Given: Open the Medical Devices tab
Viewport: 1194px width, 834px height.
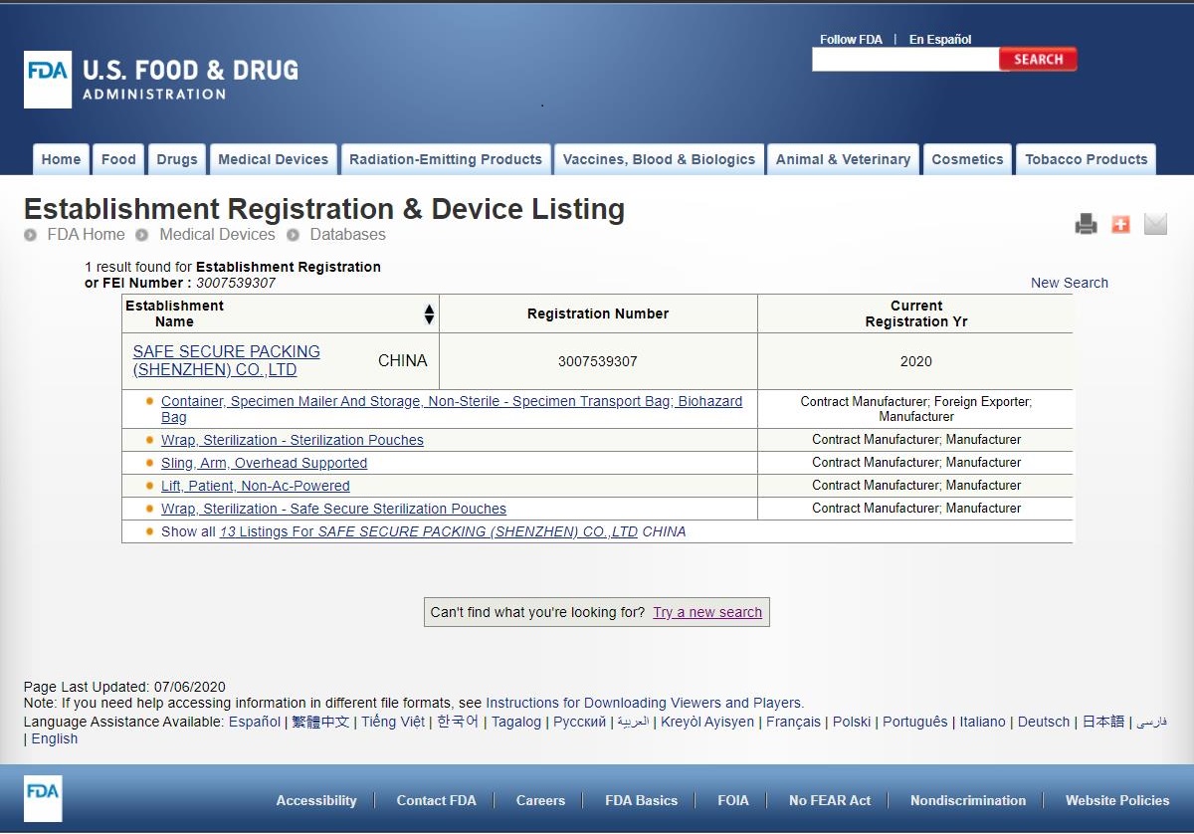Looking at the screenshot, I should point(273,159).
